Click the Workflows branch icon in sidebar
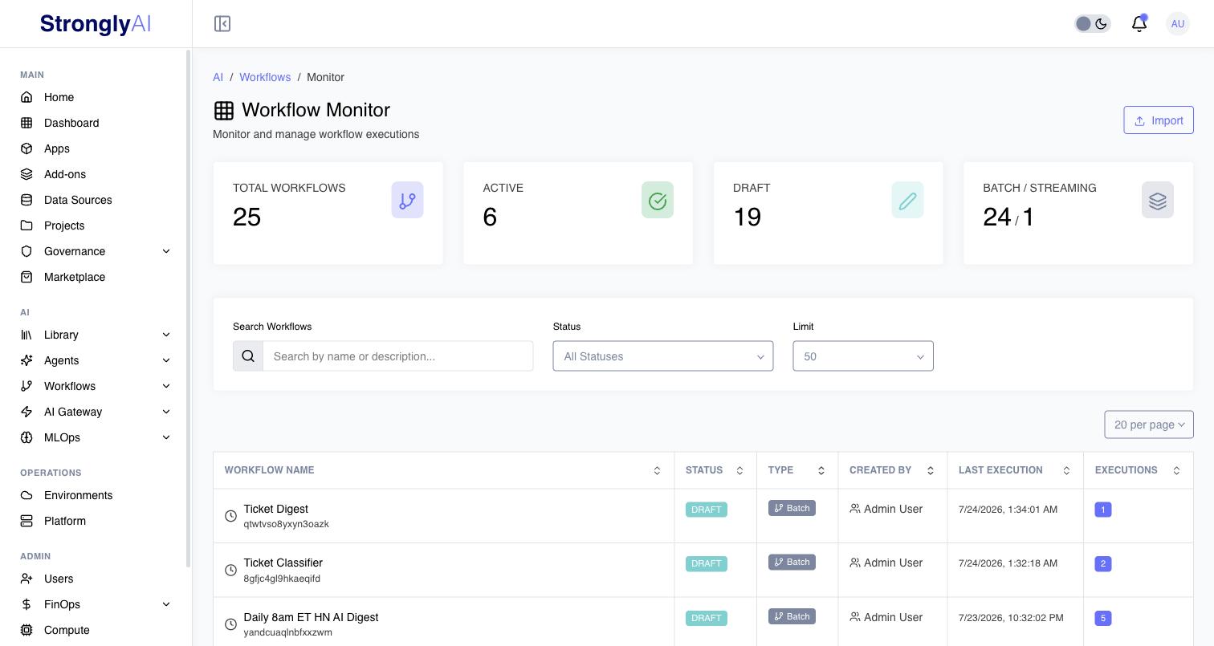1214x646 pixels. tap(26, 386)
